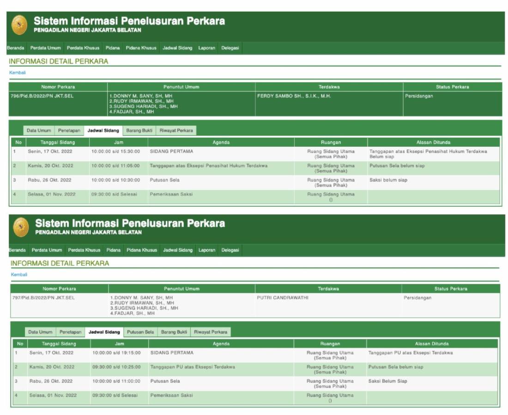
Task: Switch to Data Umum tab for case 797
Action: (x=40, y=332)
